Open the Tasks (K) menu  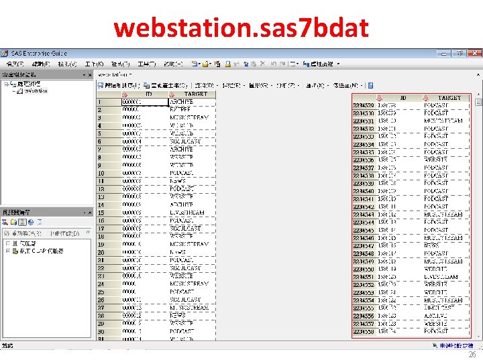coord(94,64)
